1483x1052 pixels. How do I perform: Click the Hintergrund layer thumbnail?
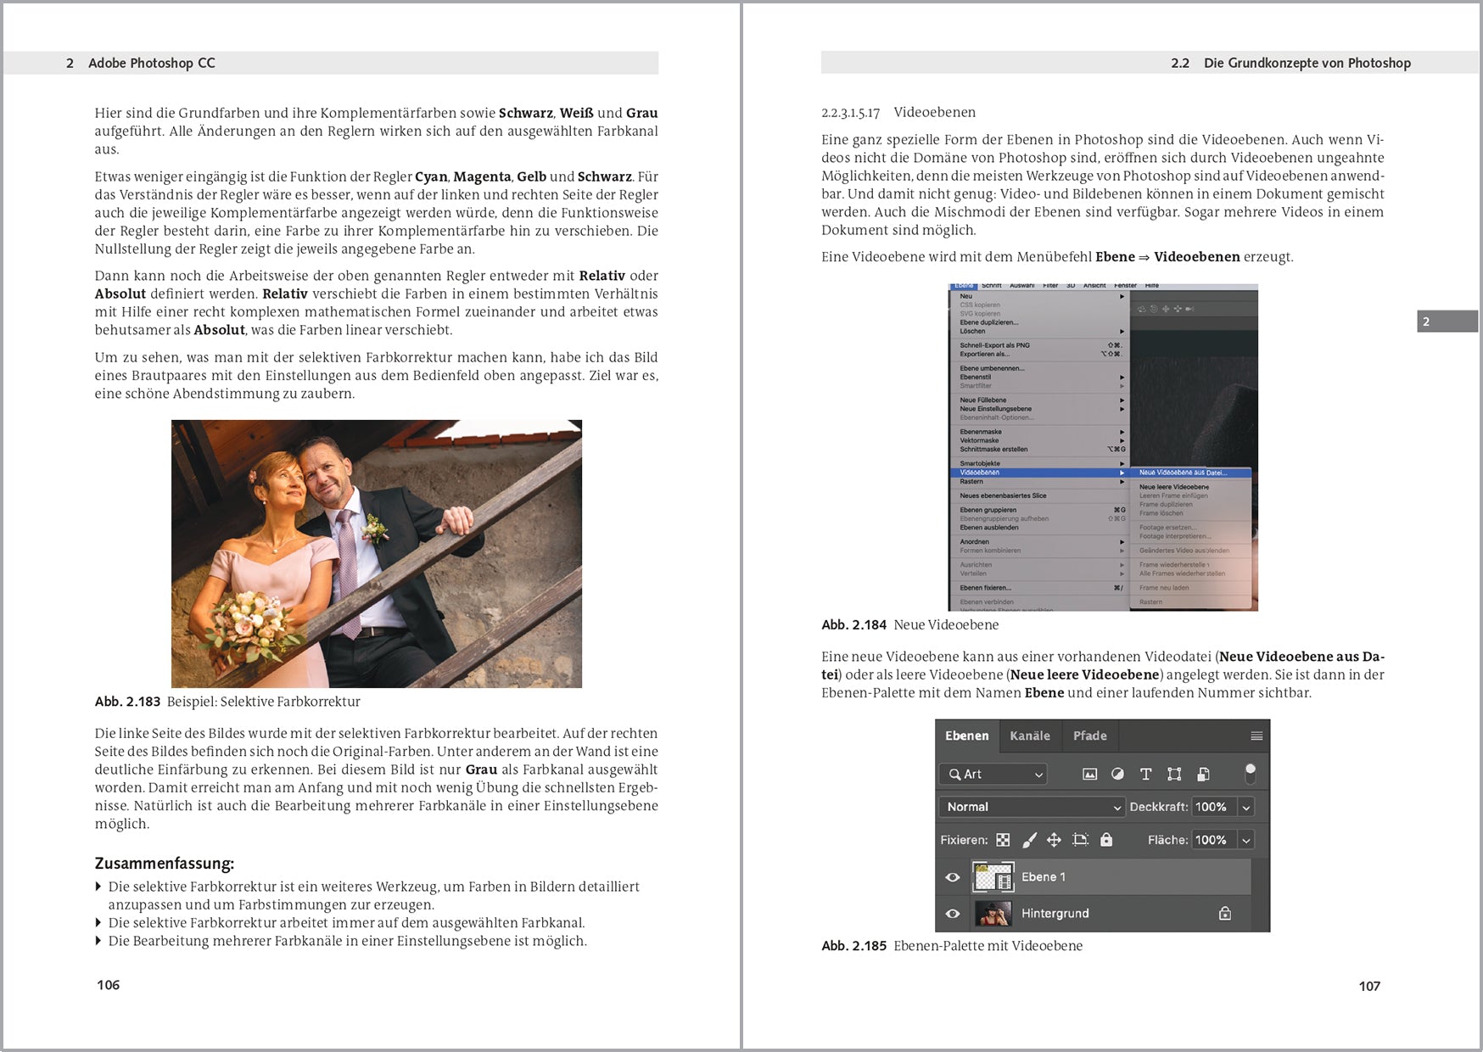coord(992,913)
